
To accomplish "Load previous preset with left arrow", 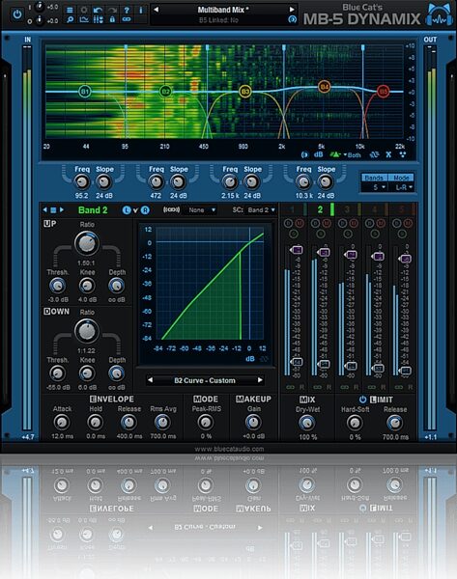I will click(156, 10).
